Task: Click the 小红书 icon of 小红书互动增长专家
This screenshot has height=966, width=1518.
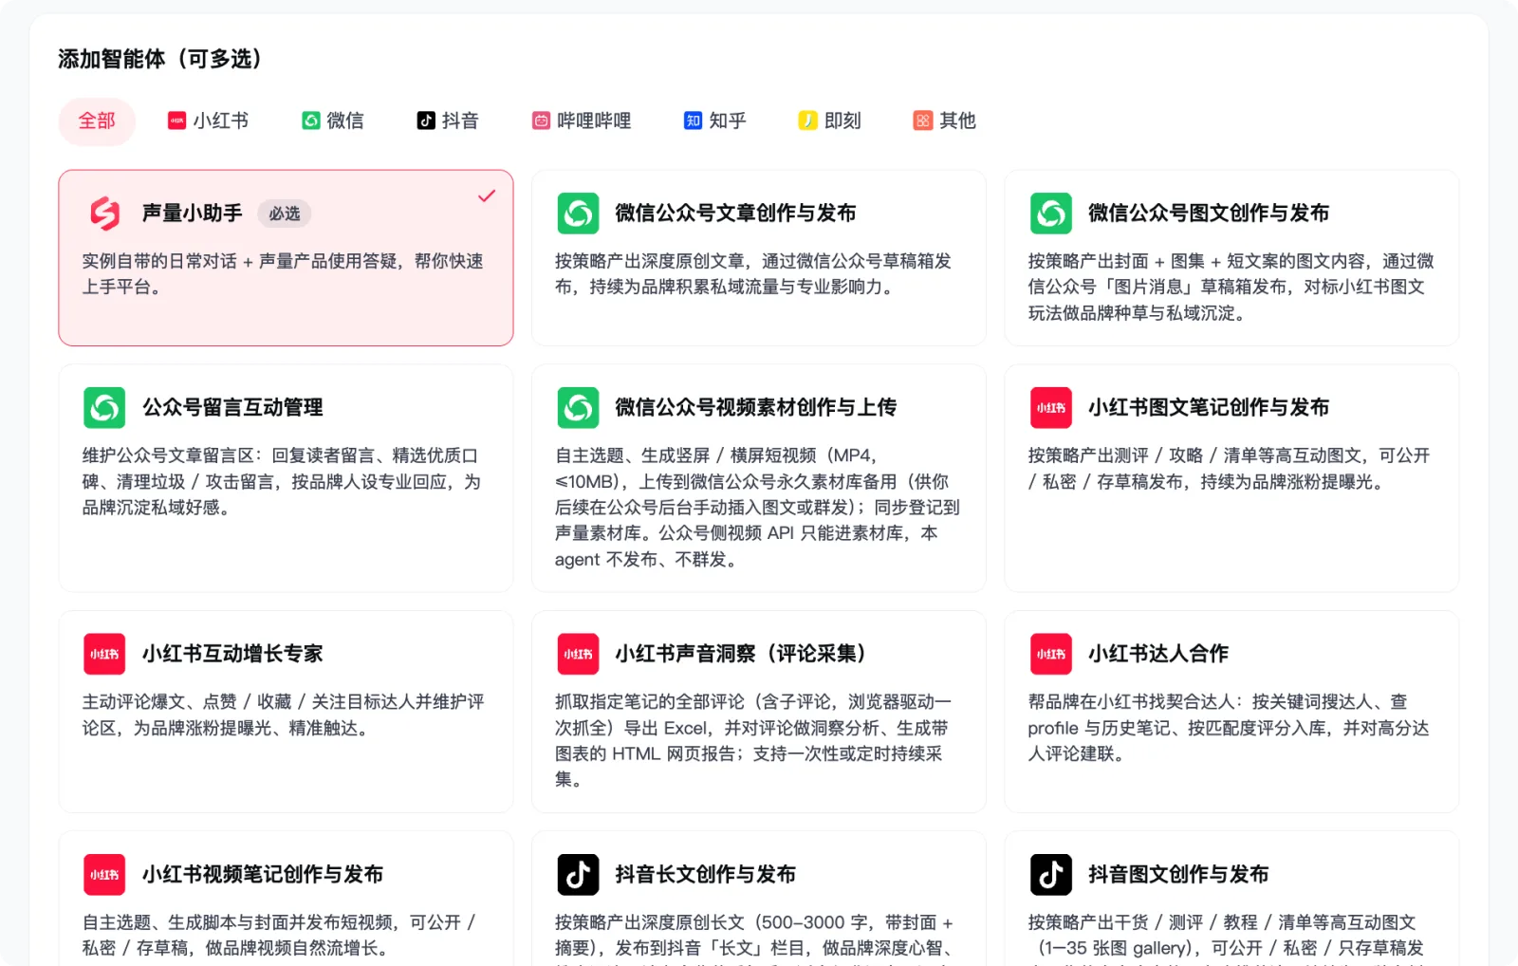Action: coord(104,654)
